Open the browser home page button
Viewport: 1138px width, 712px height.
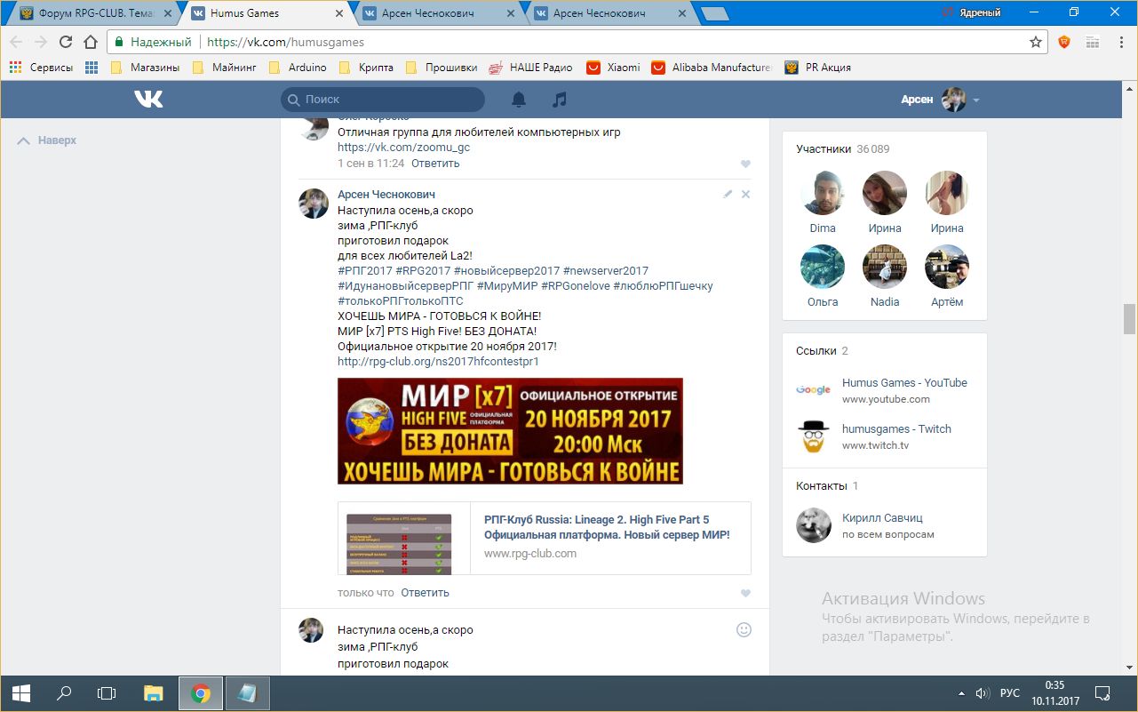point(90,42)
